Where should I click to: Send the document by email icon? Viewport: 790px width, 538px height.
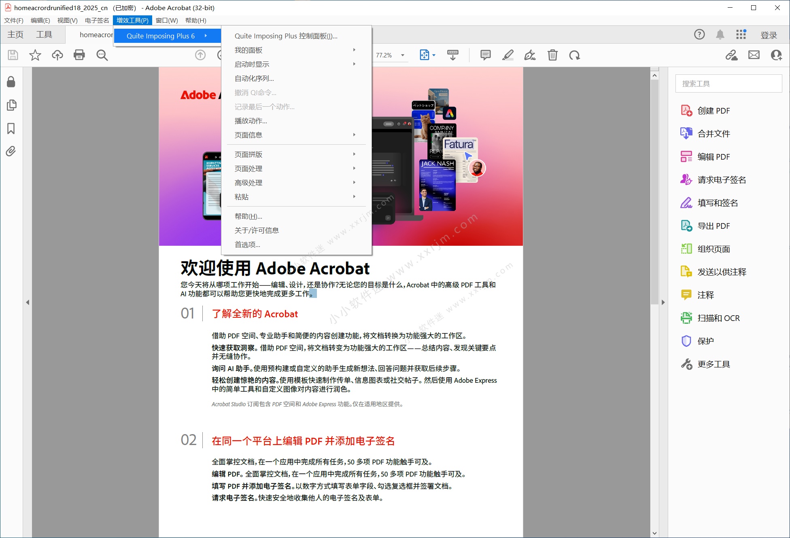point(753,55)
